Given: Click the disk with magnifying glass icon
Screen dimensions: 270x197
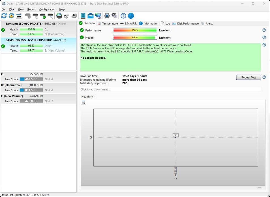Looking at the screenshot, I should [x=50, y=16].
